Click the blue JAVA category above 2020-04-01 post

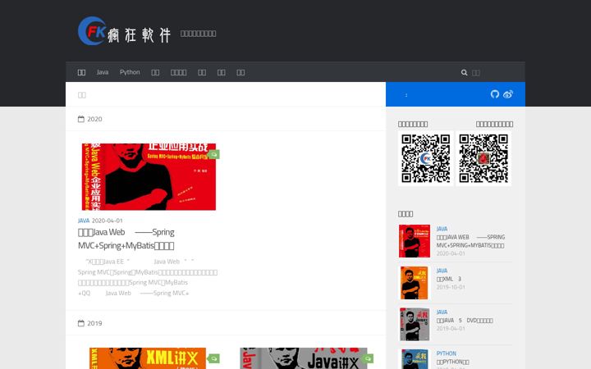[x=84, y=221]
